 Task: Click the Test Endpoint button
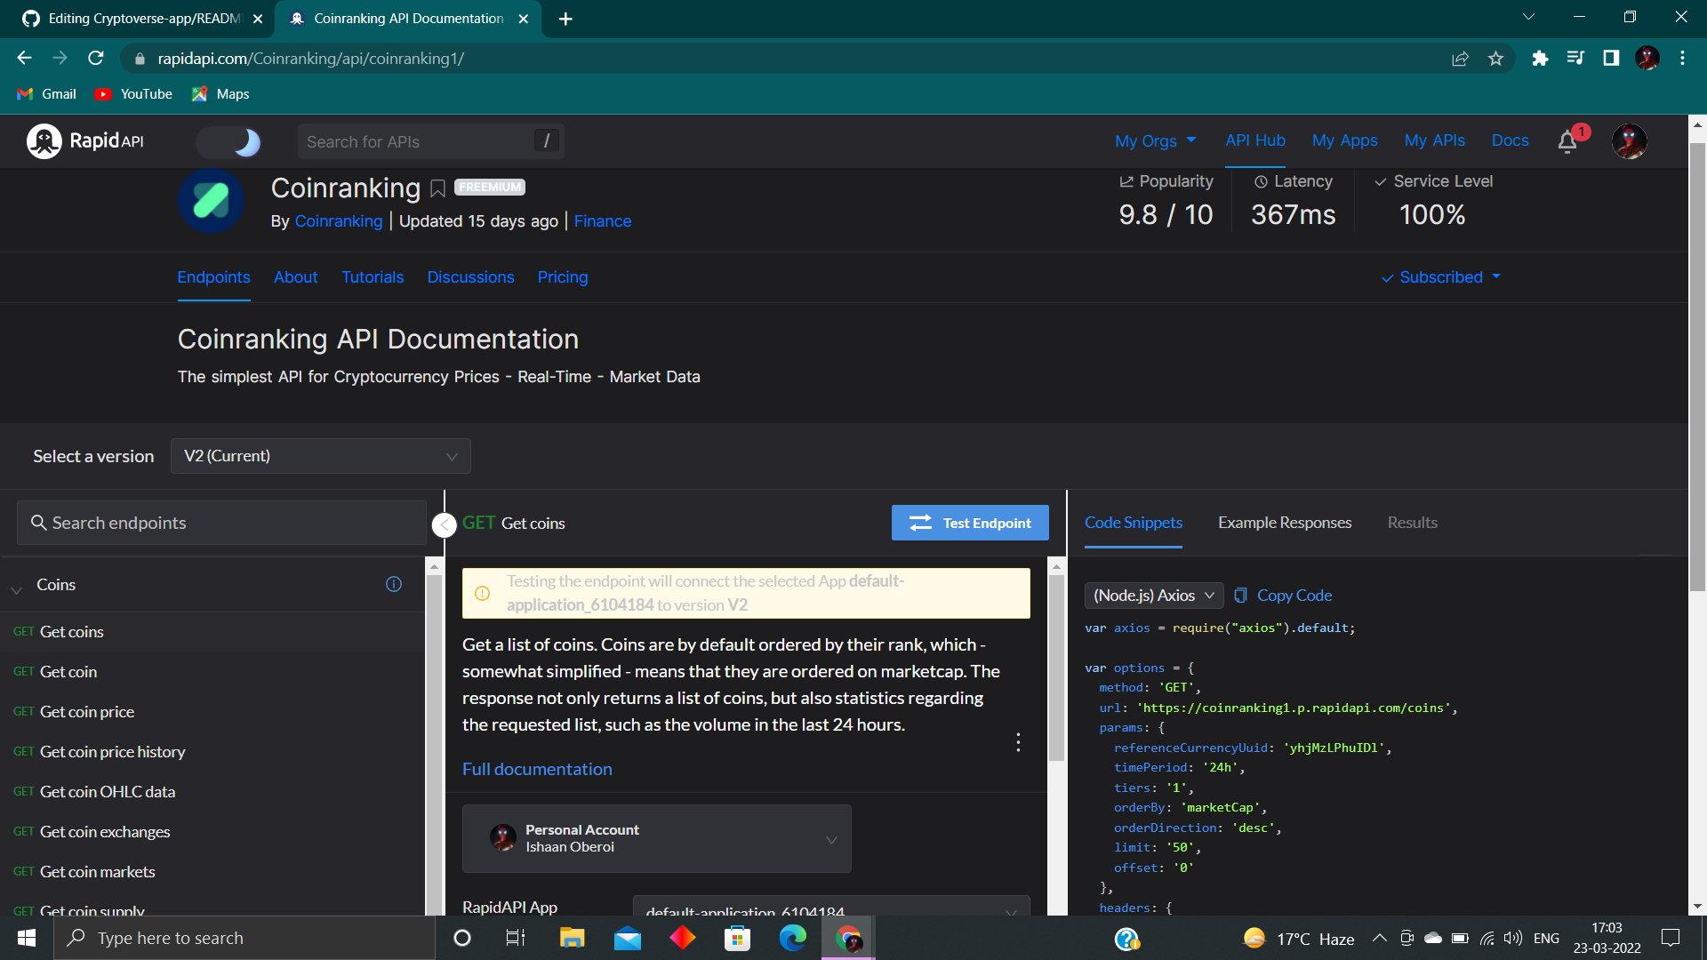969,523
